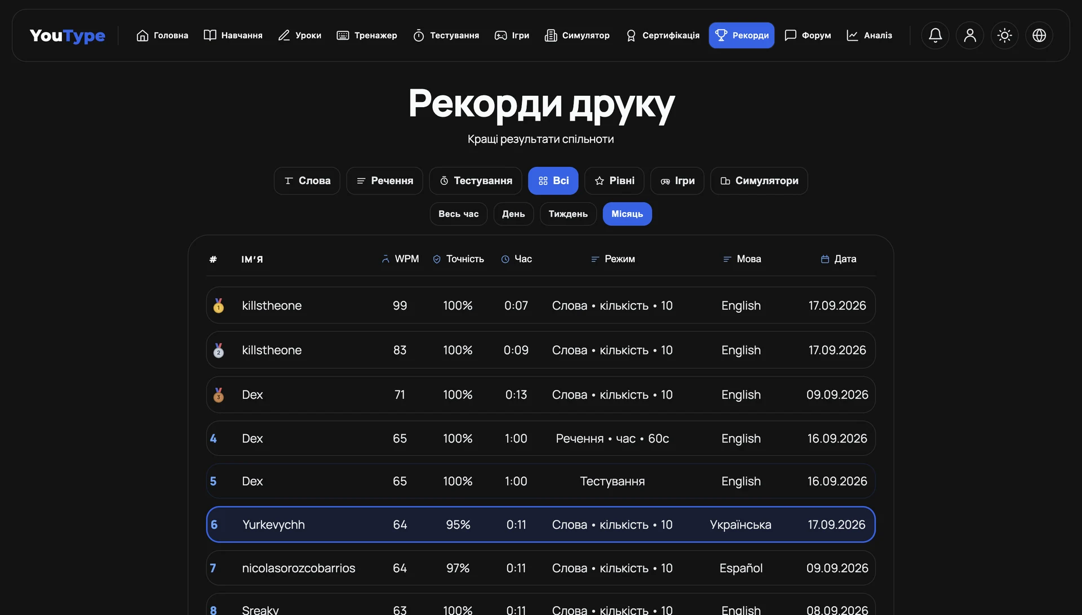Sort by Мова column header
The image size is (1082, 615).
742,259
